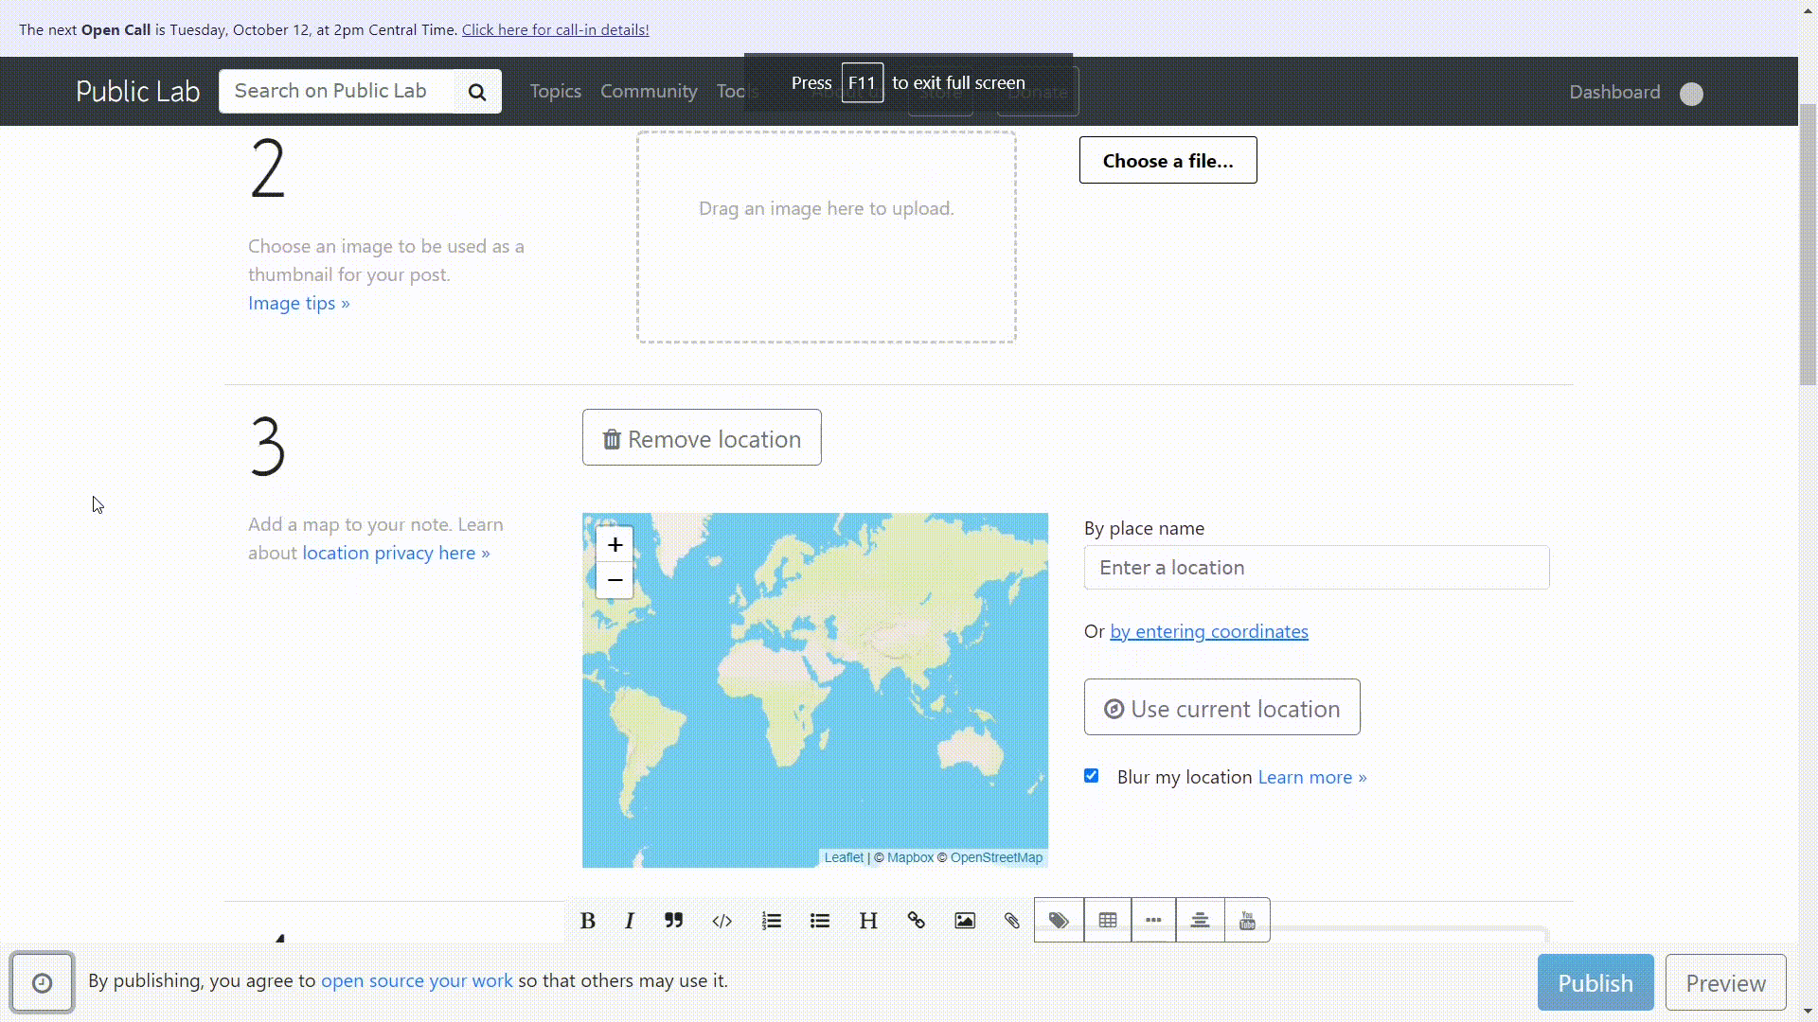Open the location privacy here link
This screenshot has width=1818, height=1022.
pyautogui.click(x=395, y=552)
